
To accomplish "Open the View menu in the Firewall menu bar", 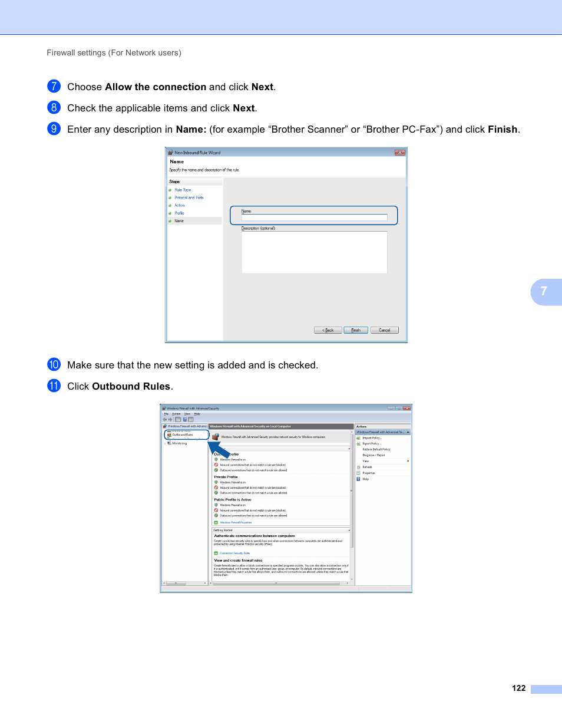I will tap(187, 414).
